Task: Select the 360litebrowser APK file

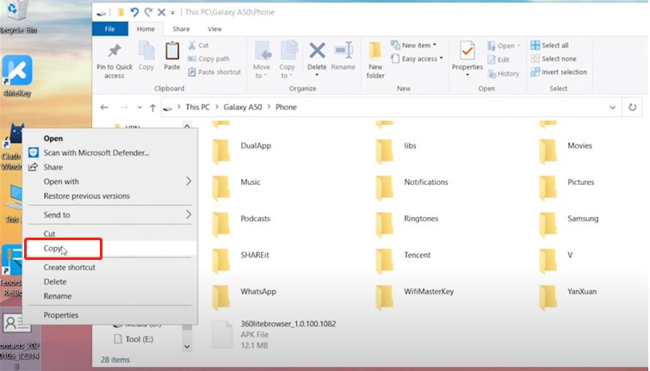Action: tap(275, 334)
